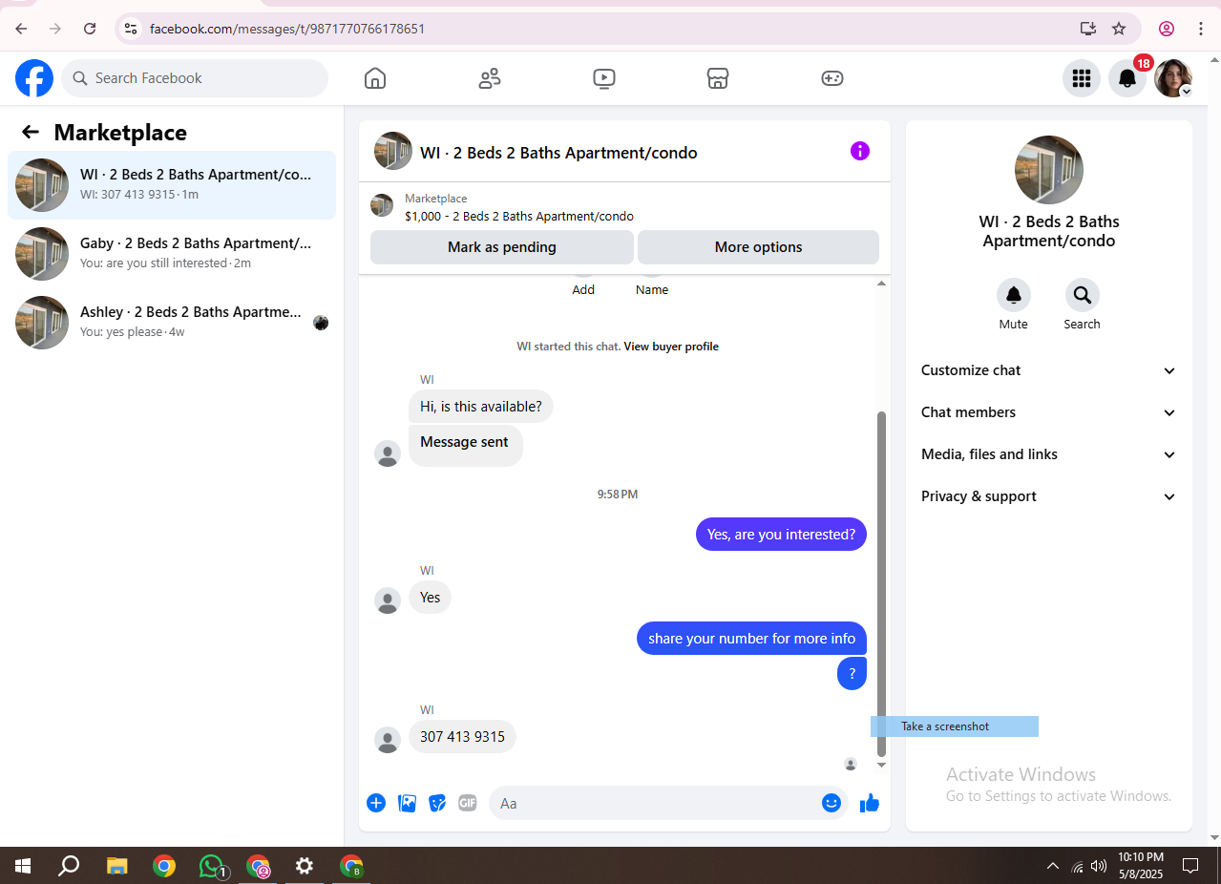Open the Marketplace storefront icon
This screenshot has width=1221, height=884.
pos(718,78)
